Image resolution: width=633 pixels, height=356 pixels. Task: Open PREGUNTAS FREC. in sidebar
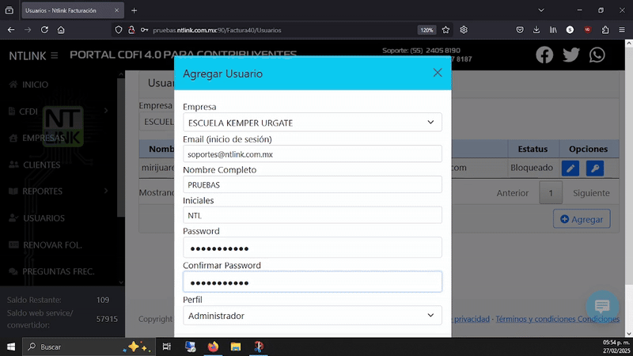click(51, 271)
